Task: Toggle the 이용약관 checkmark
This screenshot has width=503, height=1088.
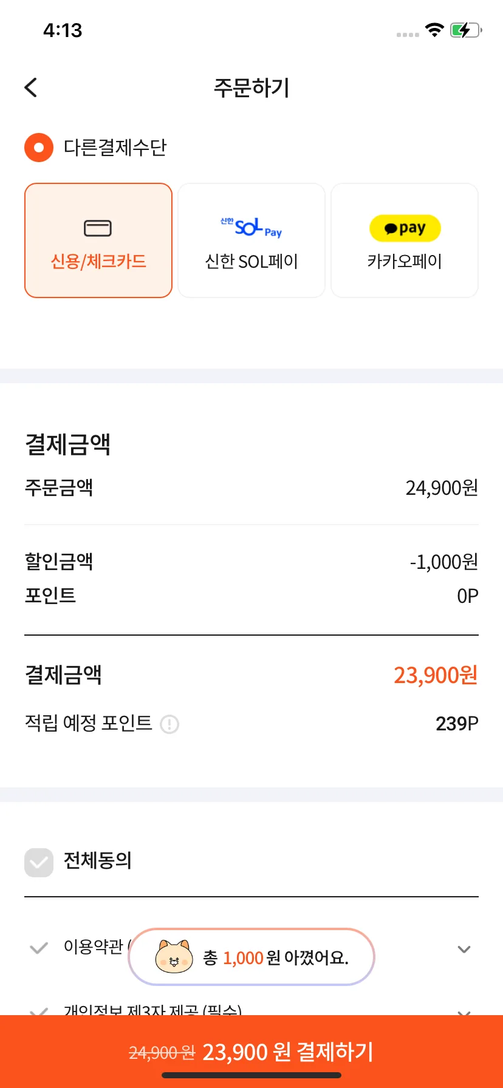Action: tap(39, 948)
